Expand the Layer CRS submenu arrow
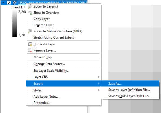 [x=99, y=77]
